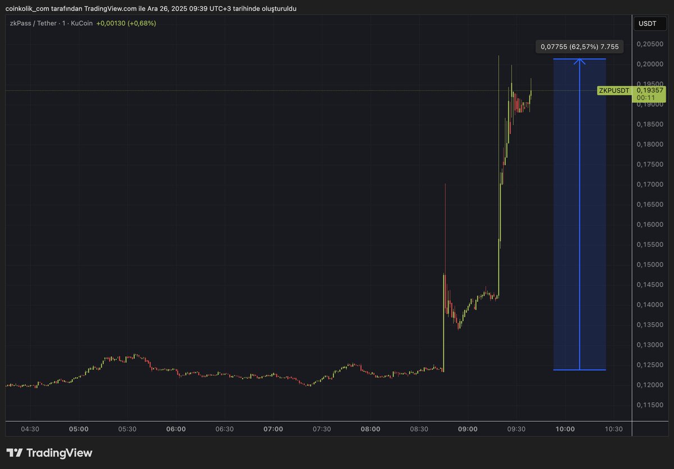Click the 0,11500 price axis label
Image resolution: width=674 pixels, height=469 pixels.
click(x=650, y=405)
